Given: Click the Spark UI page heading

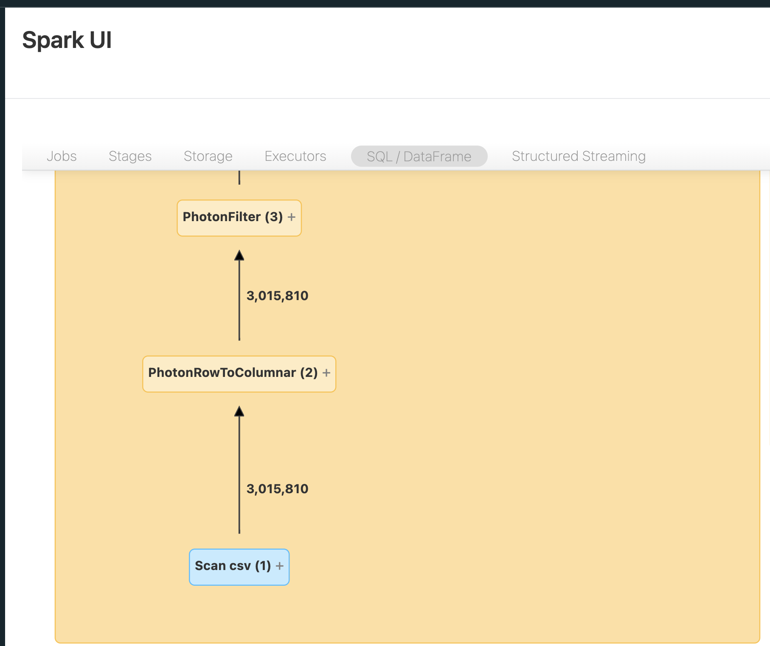Looking at the screenshot, I should 67,40.
